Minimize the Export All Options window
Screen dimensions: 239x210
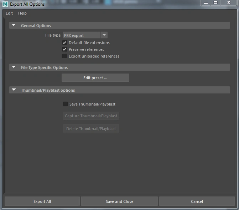point(206,3)
